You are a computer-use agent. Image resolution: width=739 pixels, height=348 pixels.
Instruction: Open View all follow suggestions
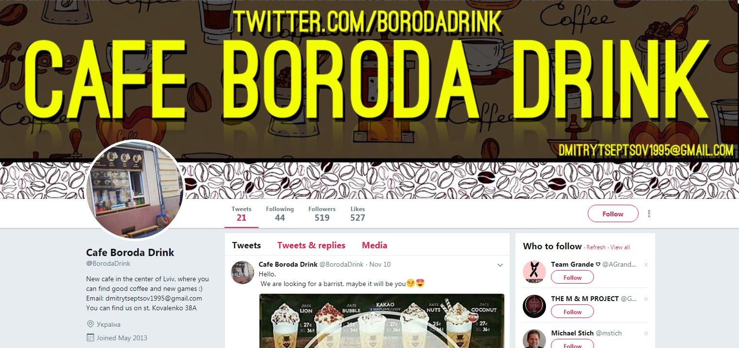(620, 247)
